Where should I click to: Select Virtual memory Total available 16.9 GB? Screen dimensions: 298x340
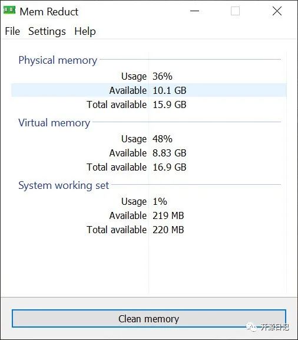pos(149,167)
